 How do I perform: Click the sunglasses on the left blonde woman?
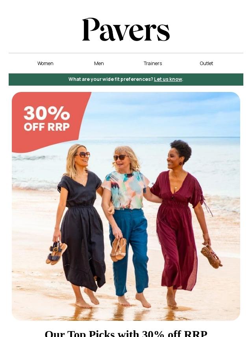tap(83, 154)
